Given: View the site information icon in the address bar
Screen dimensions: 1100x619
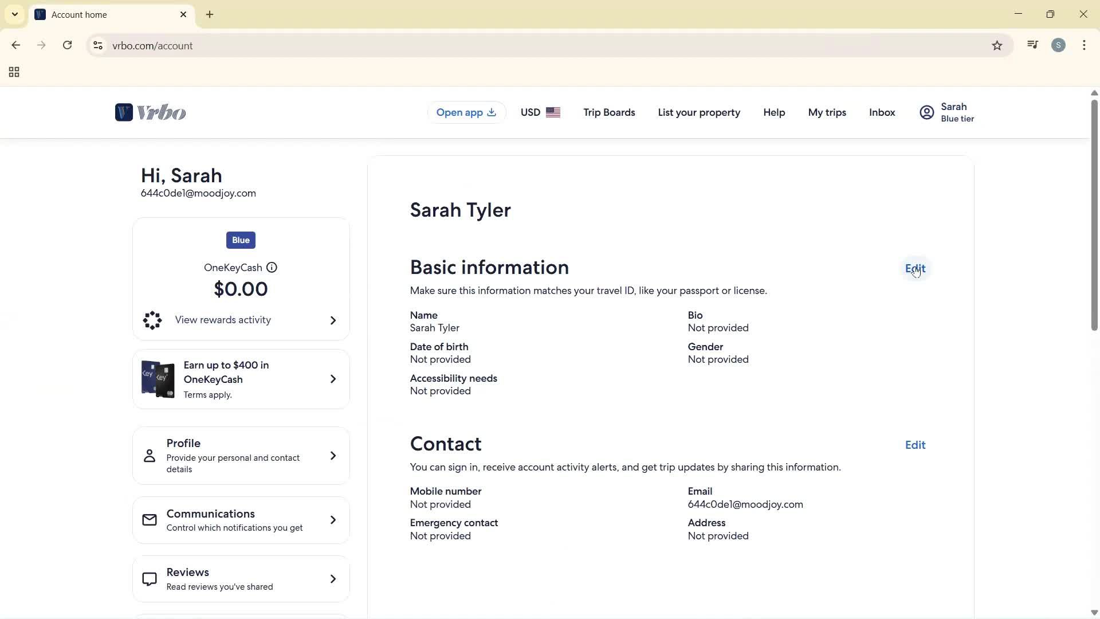Looking at the screenshot, I should [98, 46].
